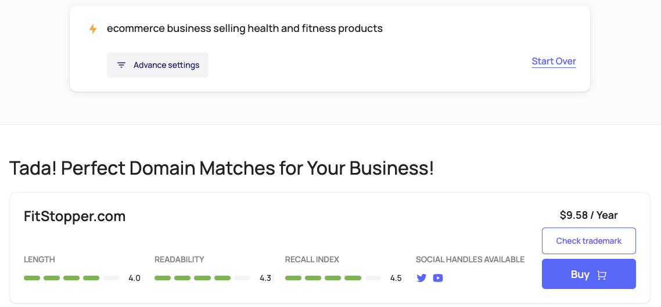Screen dimensions: 661x307
Task: Click the 4.5 recall index score
Action: (x=396, y=278)
